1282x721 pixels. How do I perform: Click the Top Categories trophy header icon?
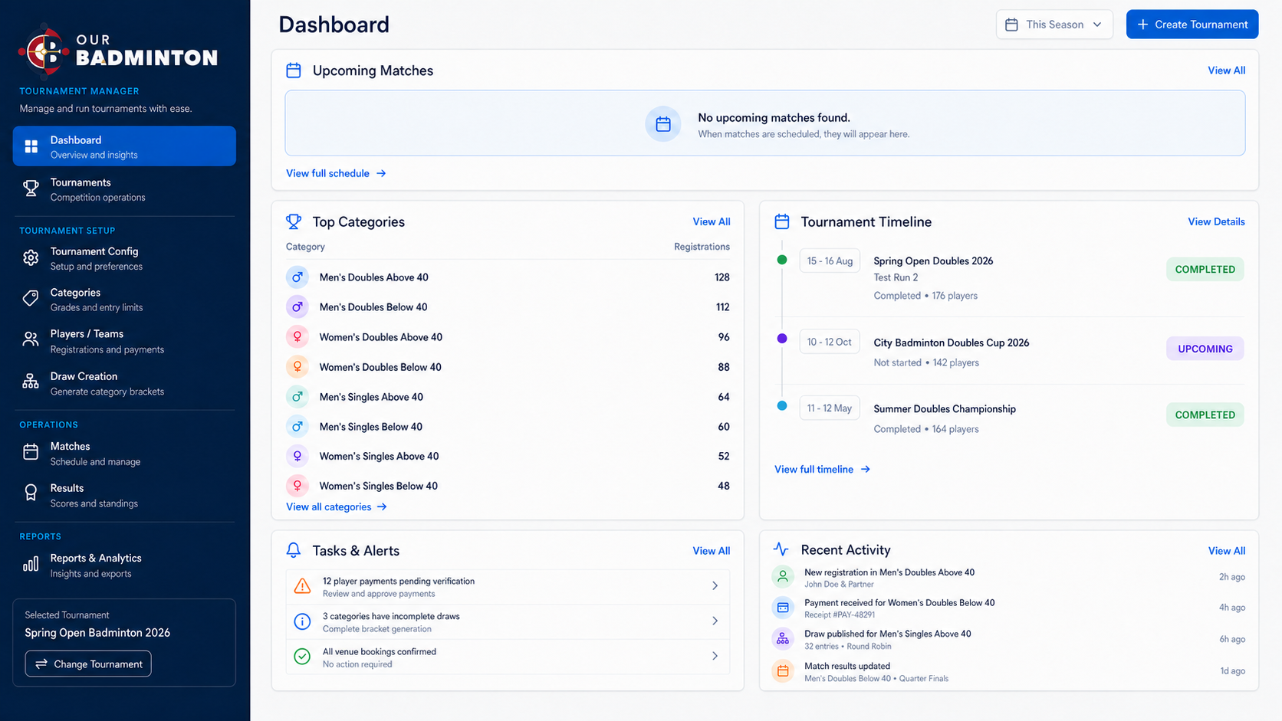tap(294, 221)
